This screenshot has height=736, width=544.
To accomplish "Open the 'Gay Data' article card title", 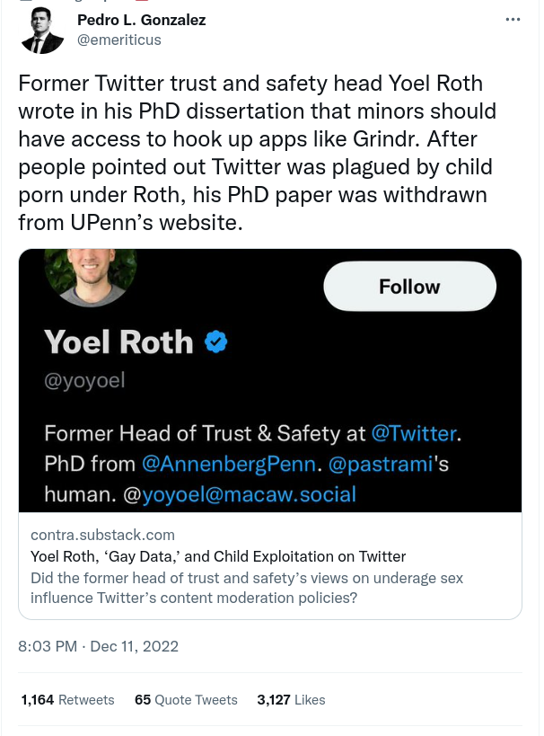I will tap(218, 555).
